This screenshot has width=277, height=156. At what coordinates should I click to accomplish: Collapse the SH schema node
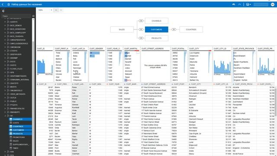click(x=5, y=116)
